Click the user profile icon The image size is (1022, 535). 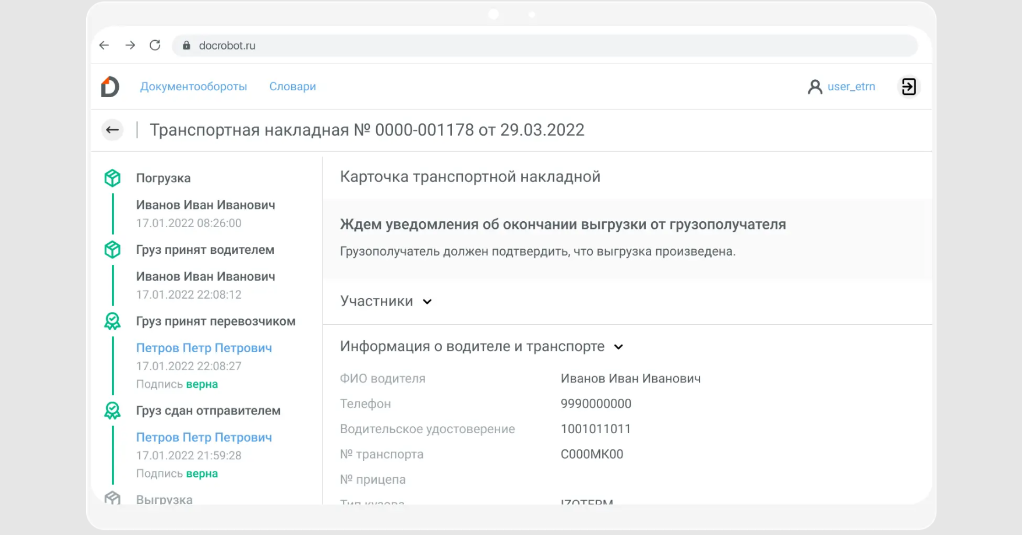click(815, 87)
